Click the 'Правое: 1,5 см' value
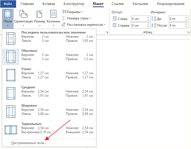The width and height of the screenshot is (191, 149). point(79,59)
